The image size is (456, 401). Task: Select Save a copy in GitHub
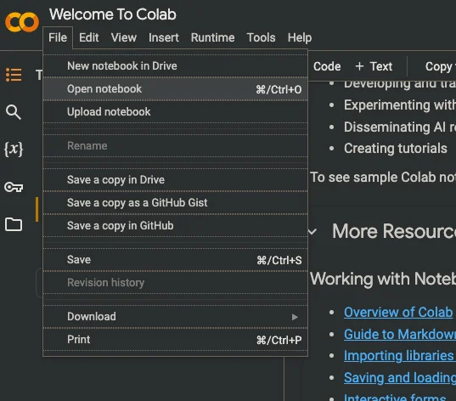pyautogui.click(x=176, y=225)
